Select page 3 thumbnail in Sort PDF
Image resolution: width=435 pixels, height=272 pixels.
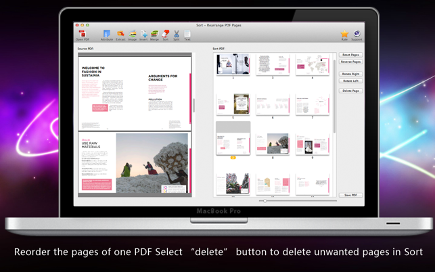[273, 64]
